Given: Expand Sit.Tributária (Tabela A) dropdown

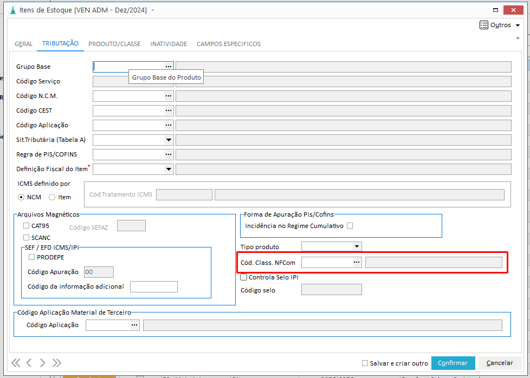Looking at the screenshot, I should pos(169,140).
